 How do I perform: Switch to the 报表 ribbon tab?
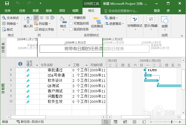point(49,11)
